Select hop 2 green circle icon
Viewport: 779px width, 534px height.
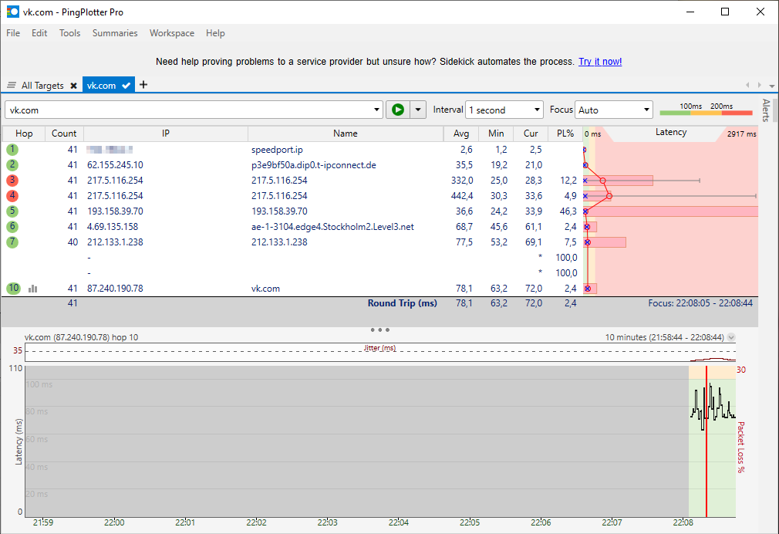12,164
